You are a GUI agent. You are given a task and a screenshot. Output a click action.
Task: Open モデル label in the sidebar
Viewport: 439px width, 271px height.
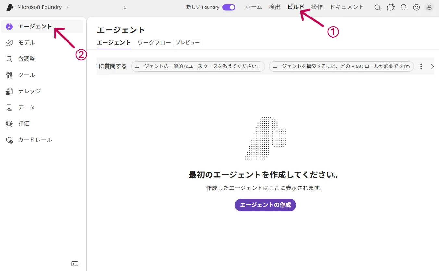27,43
